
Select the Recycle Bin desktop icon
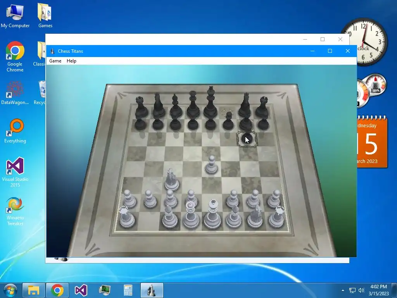point(40,92)
